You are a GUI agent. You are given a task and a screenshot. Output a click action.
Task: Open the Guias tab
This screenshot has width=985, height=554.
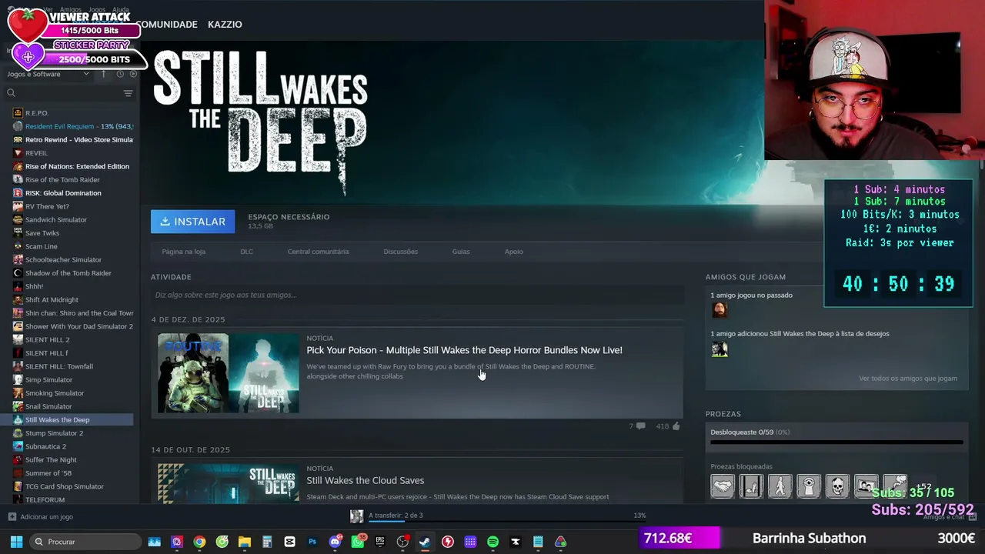click(x=461, y=252)
